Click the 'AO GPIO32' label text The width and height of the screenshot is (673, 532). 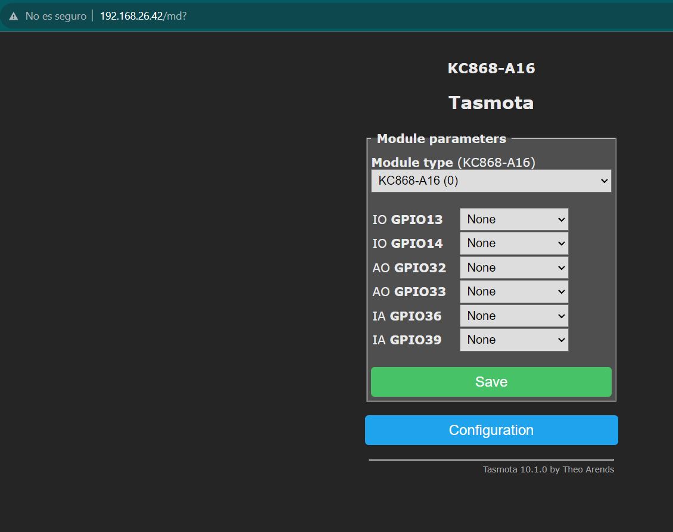click(x=409, y=268)
